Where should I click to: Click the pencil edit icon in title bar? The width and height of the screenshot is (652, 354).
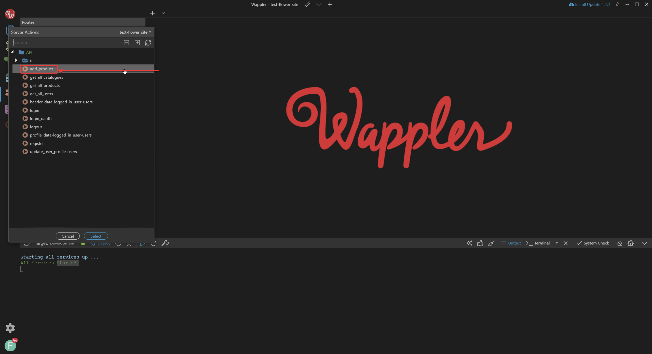(x=307, y=4)
